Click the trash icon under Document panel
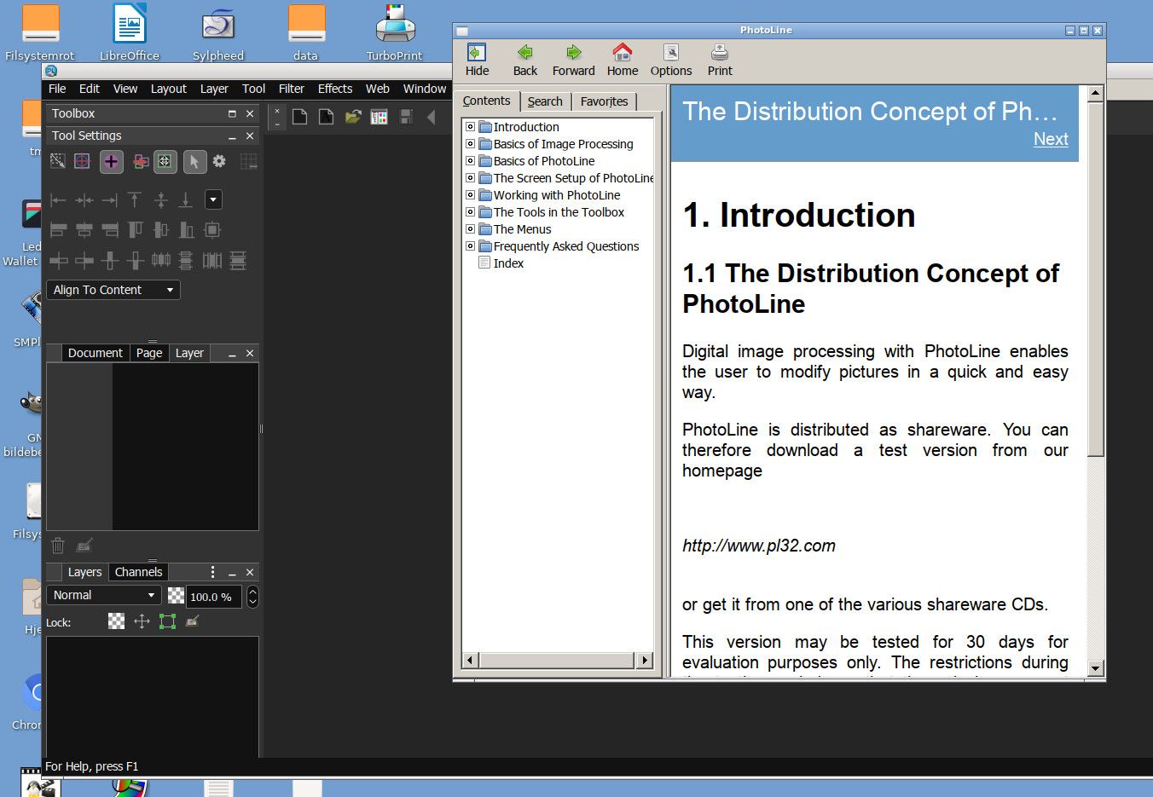 pyautogui.click(x=58, y=546)
